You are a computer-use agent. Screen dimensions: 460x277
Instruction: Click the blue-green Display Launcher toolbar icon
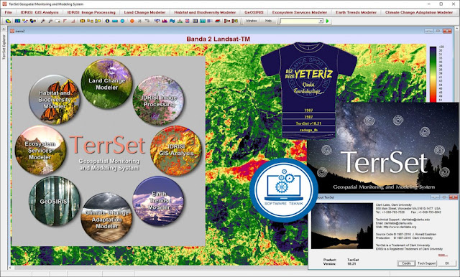pyautogui.click(x=17, y=21)
